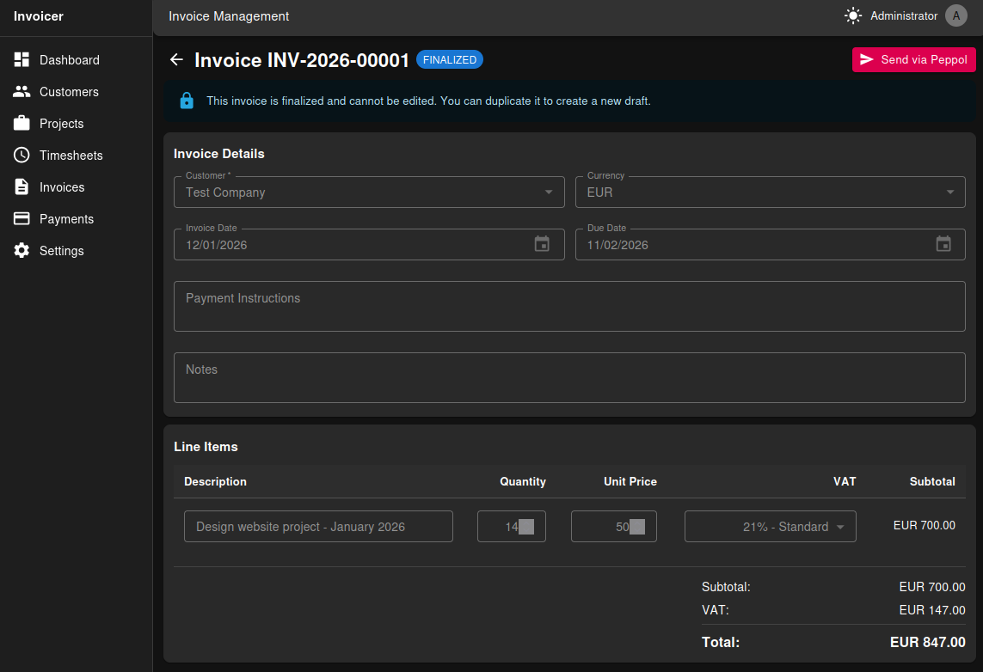This screenshot has width=983, height=672.
Task: Click the Payments card icon
Action: tap(22, 218)
